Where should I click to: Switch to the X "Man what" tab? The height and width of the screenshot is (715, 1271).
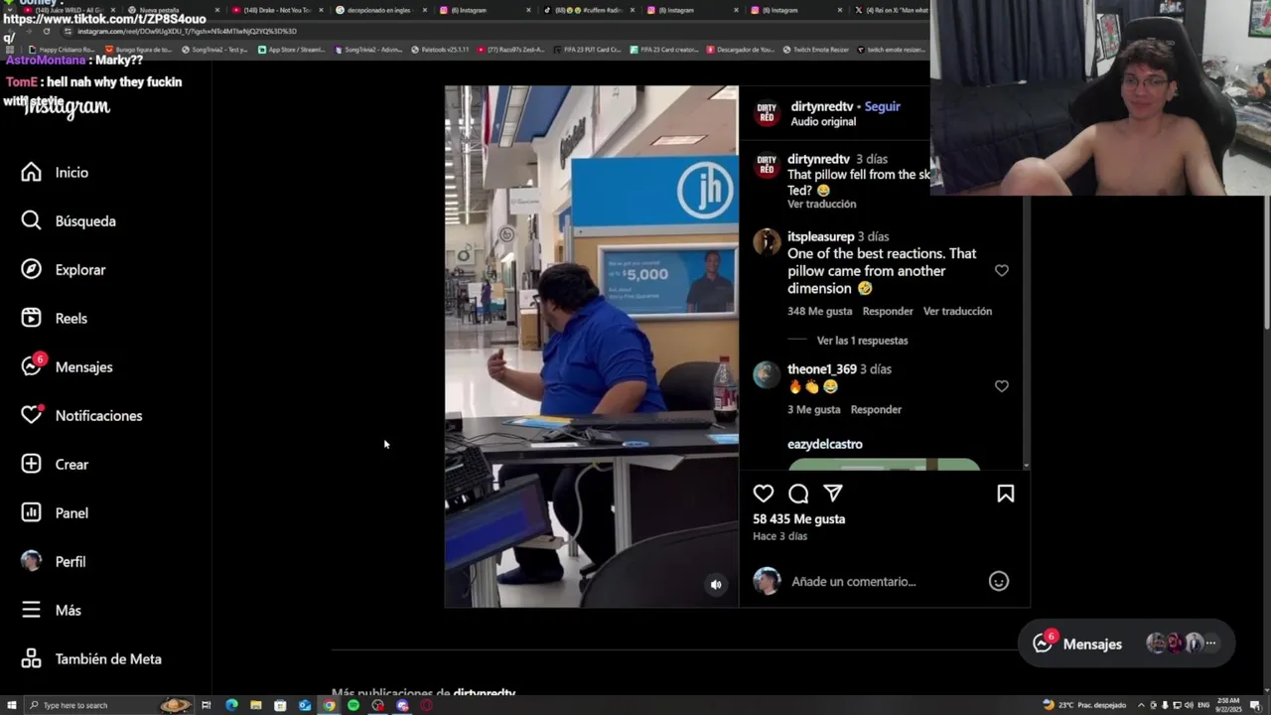point(891,10)
